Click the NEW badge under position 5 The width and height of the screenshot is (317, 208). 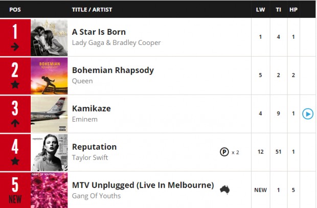(x=15, y=199)
